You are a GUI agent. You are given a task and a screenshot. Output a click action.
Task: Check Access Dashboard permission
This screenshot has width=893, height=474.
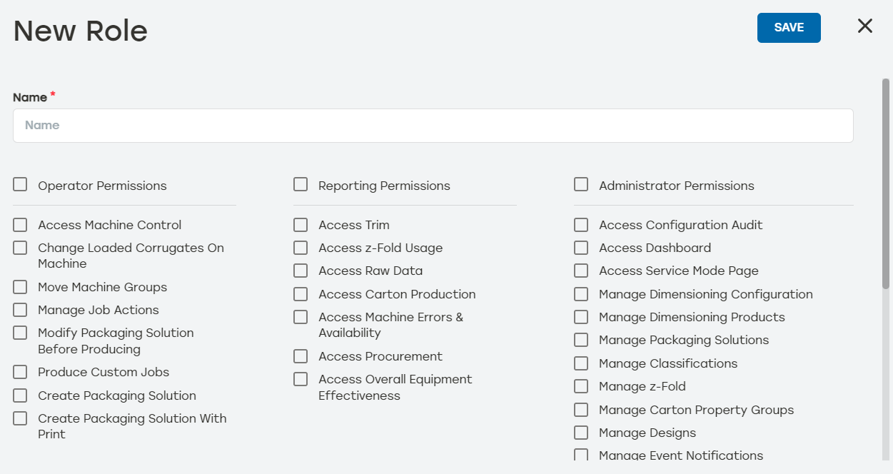pyautogui.click(x=581, y=248)
